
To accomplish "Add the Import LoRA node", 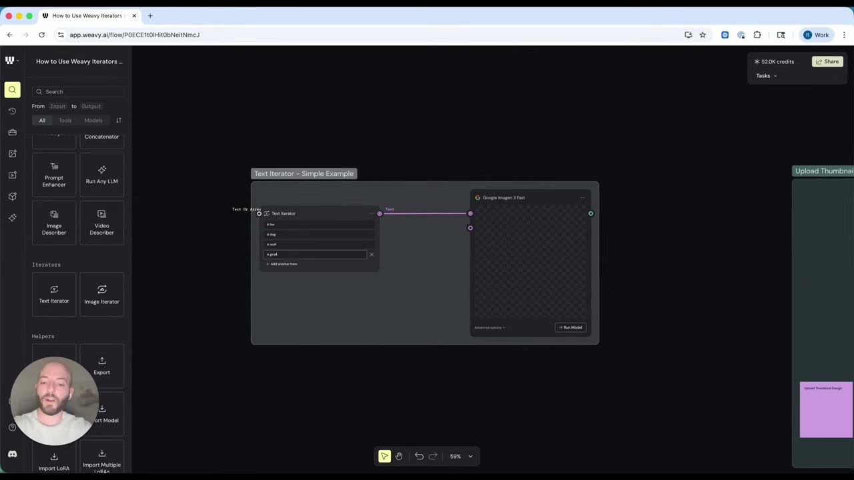I will tap(54, 461).
